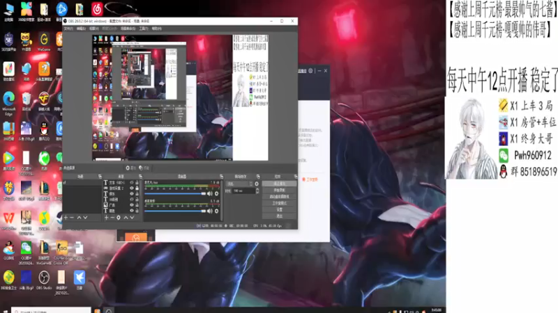Add a new source with the plus icon
The height and width of the screenshot is (313, 558).
[x=106, y=218]
